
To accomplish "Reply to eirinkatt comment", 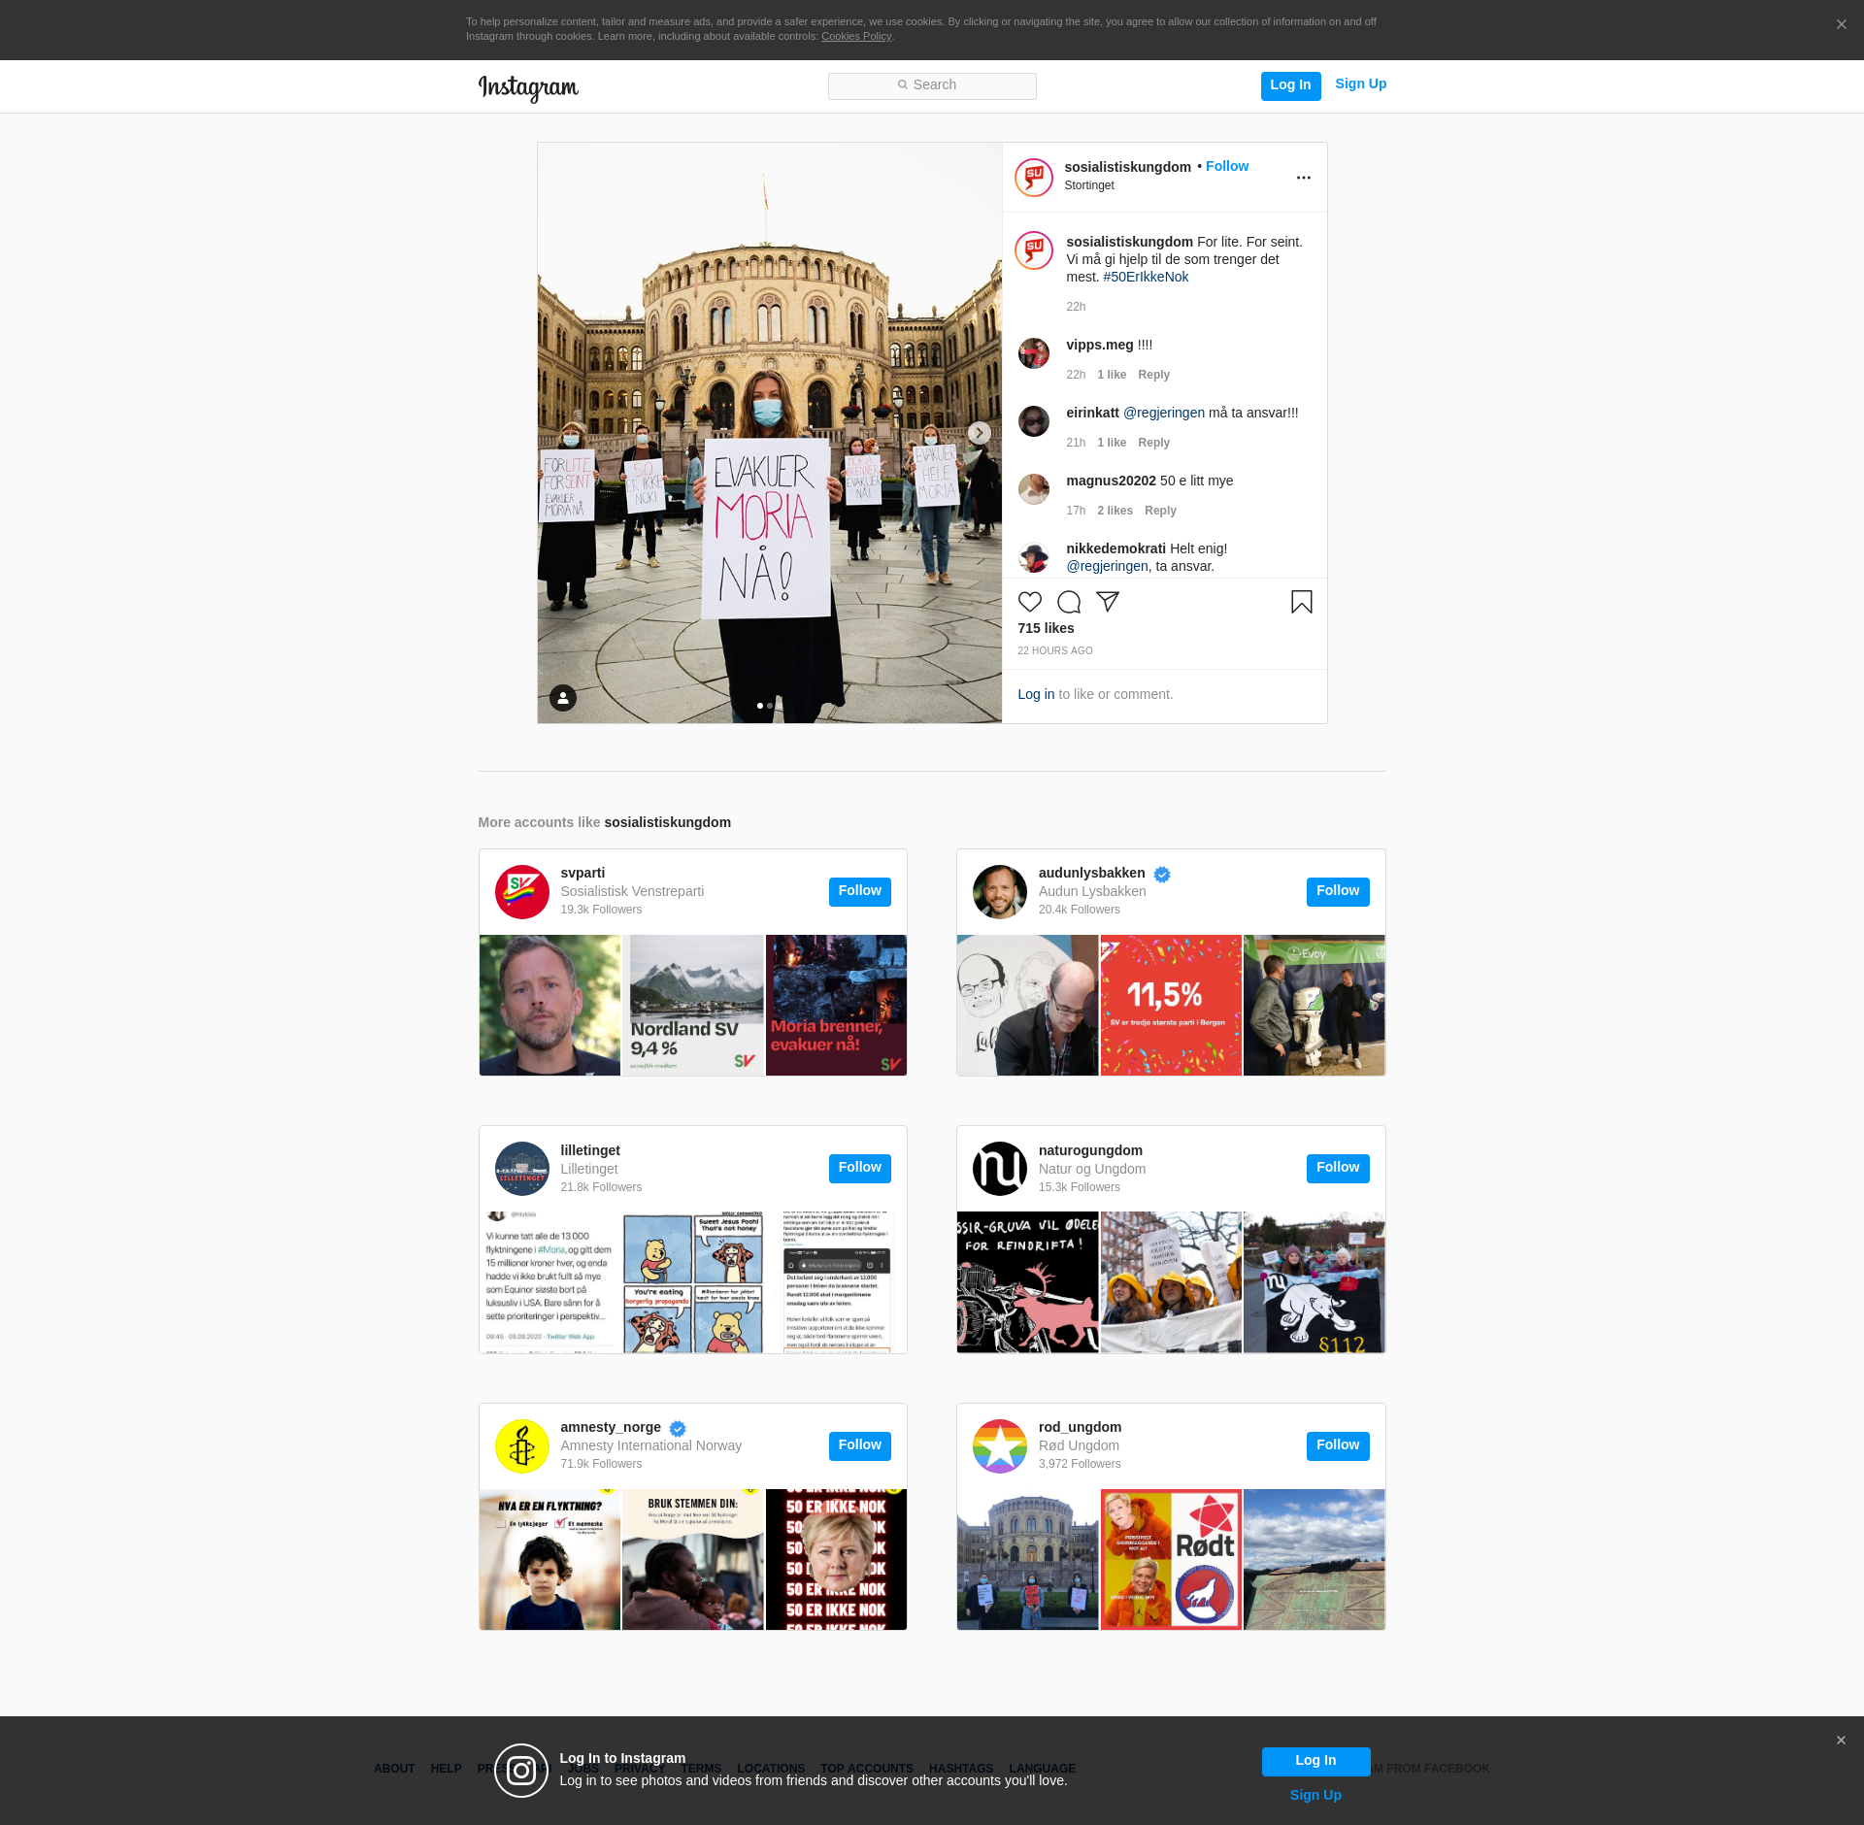I will 1153,443.
